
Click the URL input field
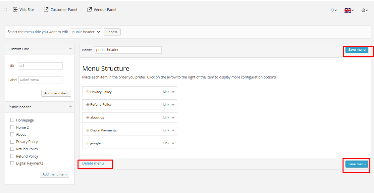[40, 66]
